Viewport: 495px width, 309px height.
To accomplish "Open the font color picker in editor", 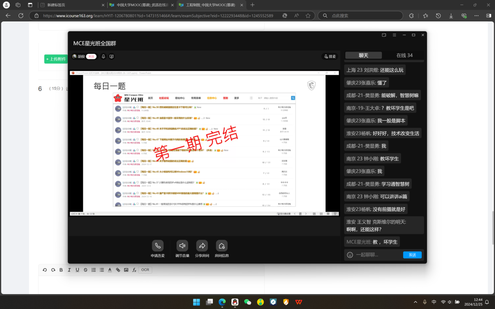I will coord(110,270).
